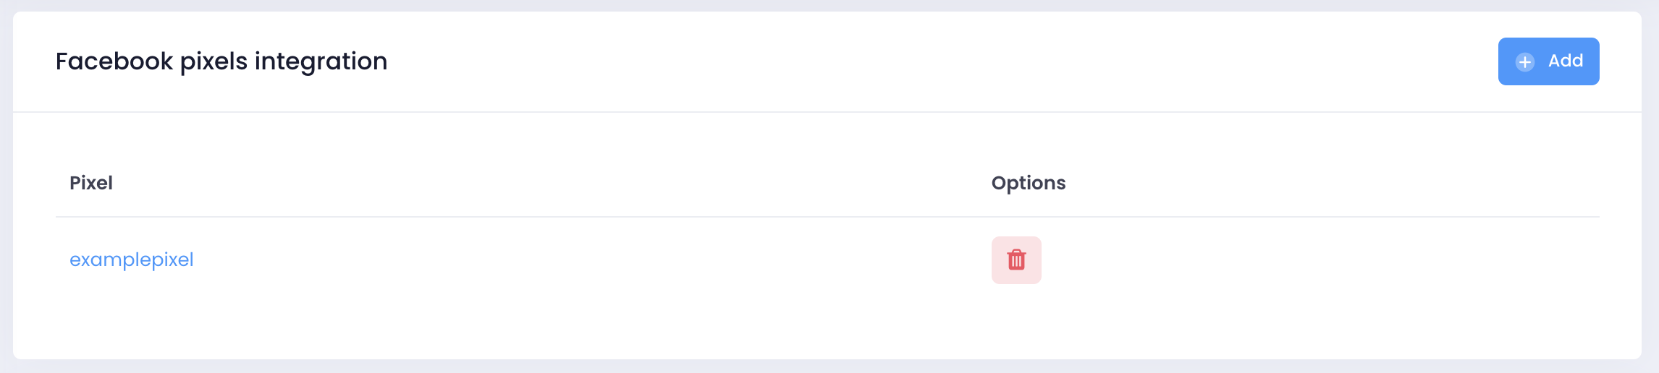Choose Add to create pixel integration
Image resolution: width=1659 pixels, height=373 pixels.
[x=1549, y=61]
